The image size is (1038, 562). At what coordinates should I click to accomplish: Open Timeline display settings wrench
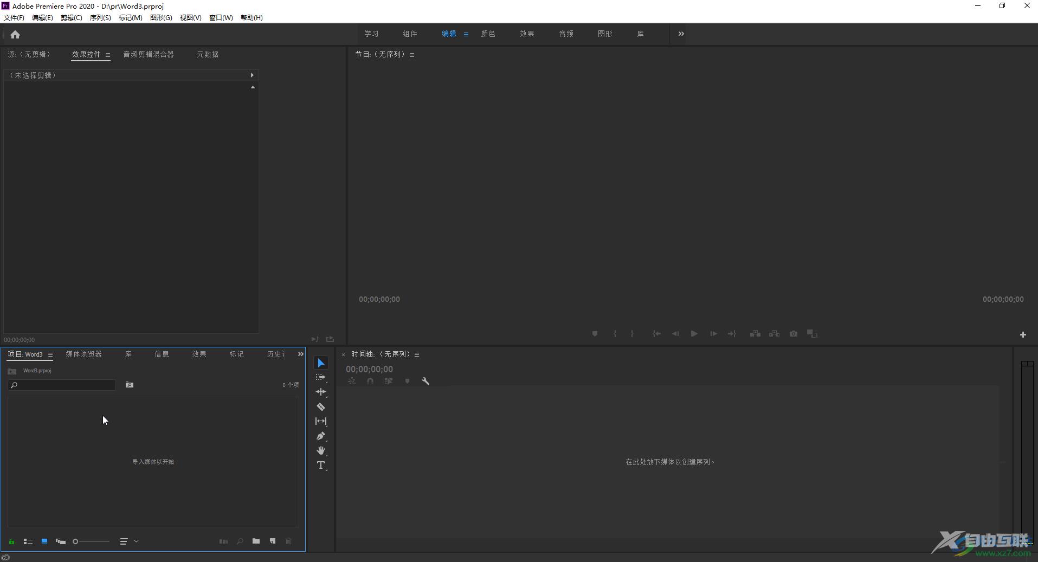425,381
